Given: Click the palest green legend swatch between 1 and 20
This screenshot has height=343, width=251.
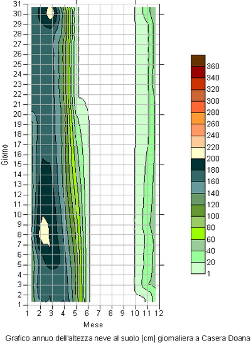Looking at the screenshot, I should point(198,268).
